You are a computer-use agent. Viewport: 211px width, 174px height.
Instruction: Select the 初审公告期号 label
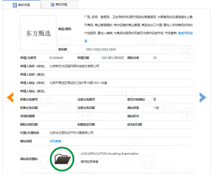(29, 100)
